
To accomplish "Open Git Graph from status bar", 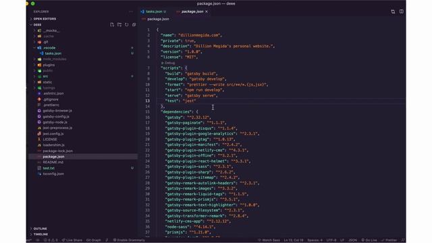I will click(93, 240).
